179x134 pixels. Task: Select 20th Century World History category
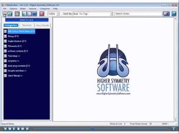click(21, 31)
